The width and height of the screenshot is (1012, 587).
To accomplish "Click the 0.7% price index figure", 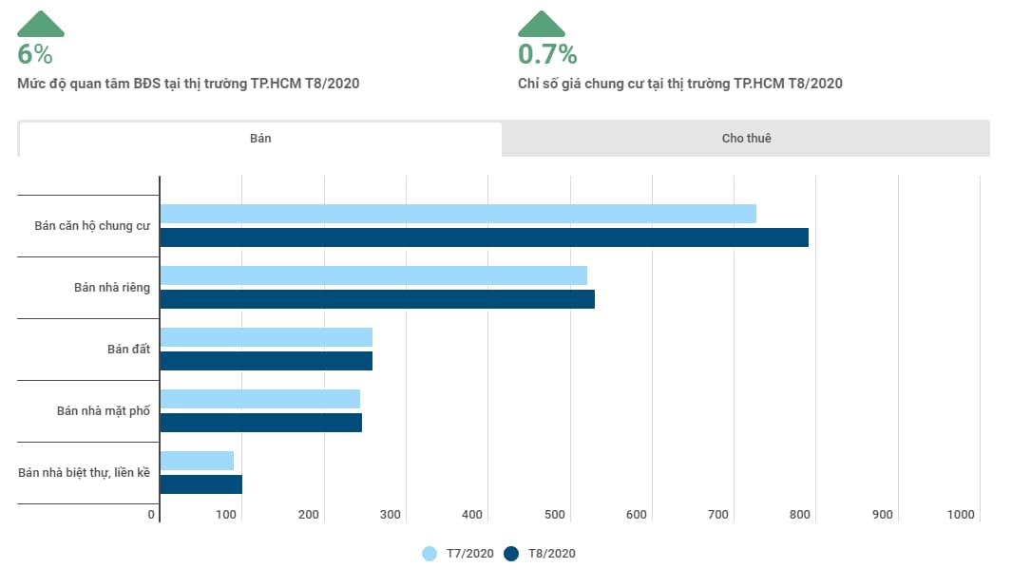I will point(547,54).
